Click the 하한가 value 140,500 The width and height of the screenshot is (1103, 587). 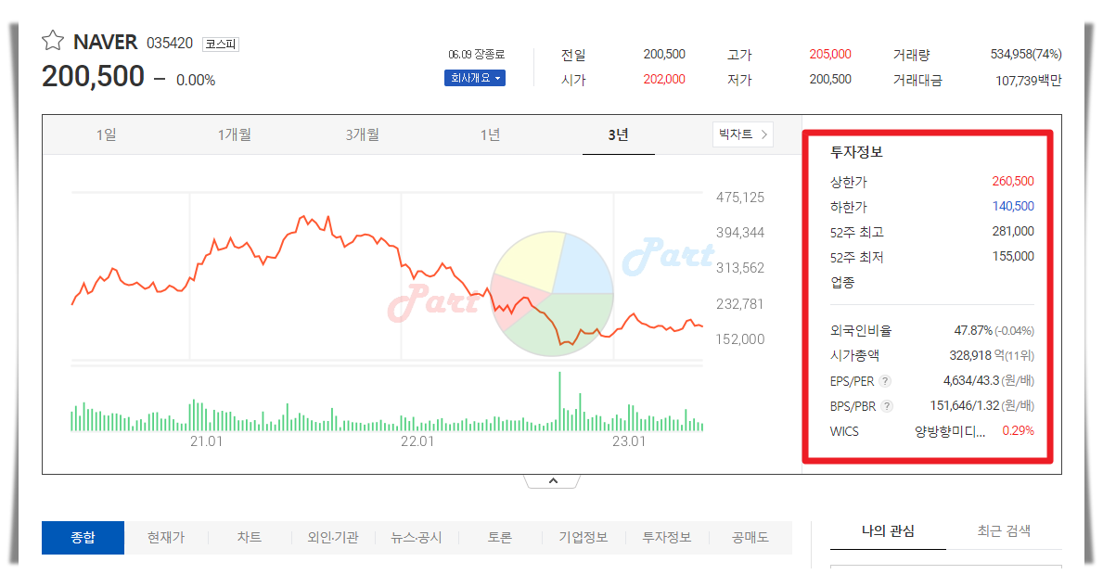tap(1013, 207)
